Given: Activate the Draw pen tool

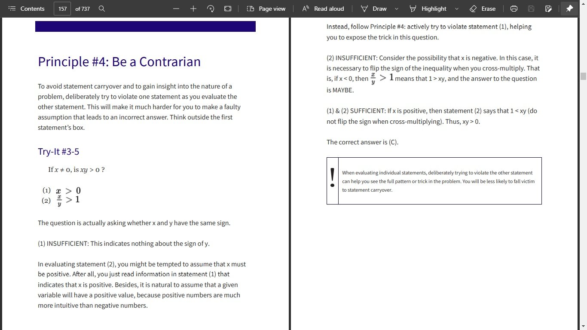Looking at the screenshot, I should coord(374,9).
